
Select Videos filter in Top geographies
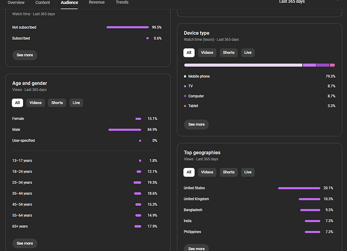(207, 172)
